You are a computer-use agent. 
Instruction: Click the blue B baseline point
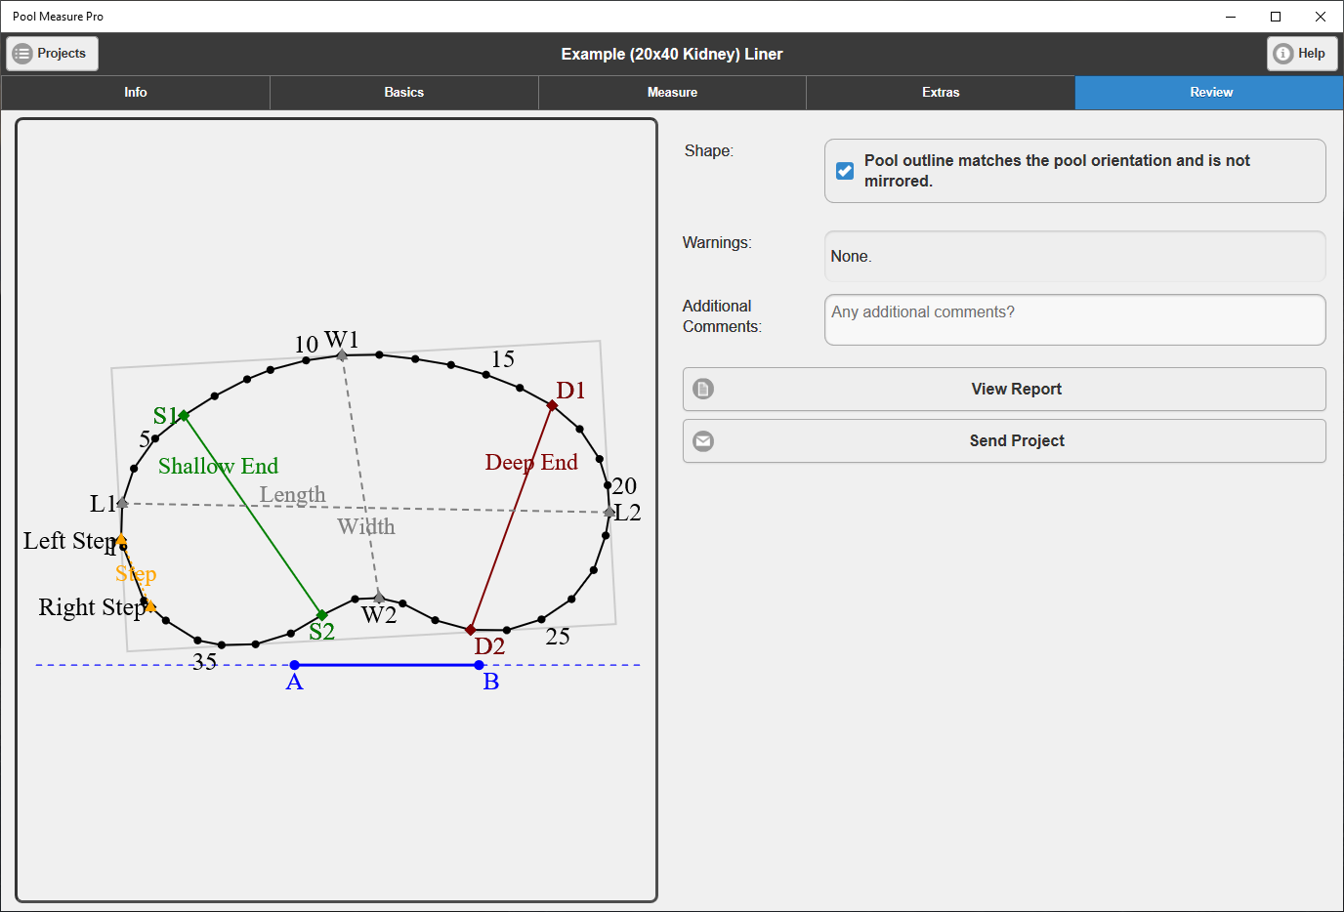(x=479, y=665)
